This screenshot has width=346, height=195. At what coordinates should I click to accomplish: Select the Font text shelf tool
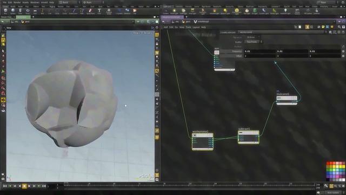click(x=99, y=11)
